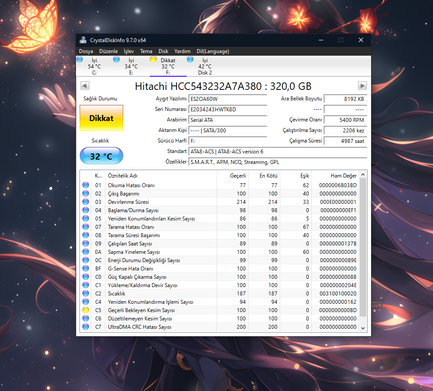This screenshot has width=433, height=391.
Task: Click status orb for Sıcaklık C2 row
Action: [86, 293]
